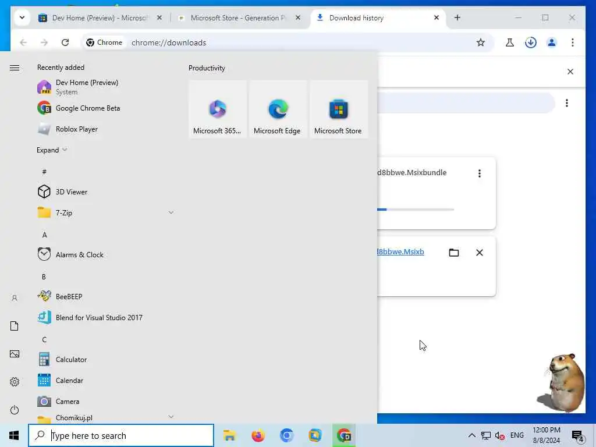The height and width of the screenshot is (447, 596).
Task: Go forward in Chrome
Action: pyautogui.click(x=44, y=42)
